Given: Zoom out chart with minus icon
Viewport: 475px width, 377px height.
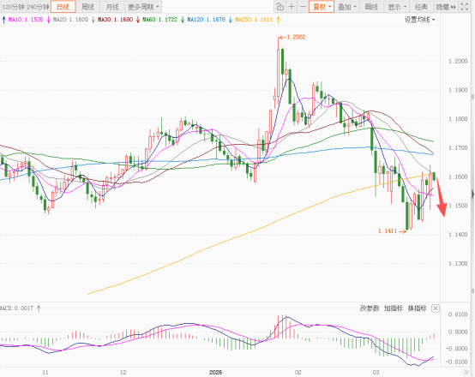Looking at the screenshot, I should [303, 7].
